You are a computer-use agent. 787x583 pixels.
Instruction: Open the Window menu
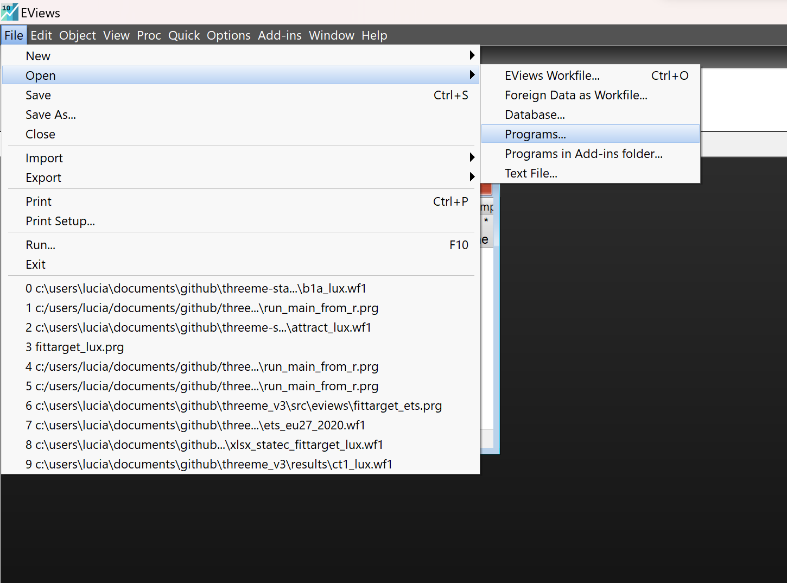332,35
